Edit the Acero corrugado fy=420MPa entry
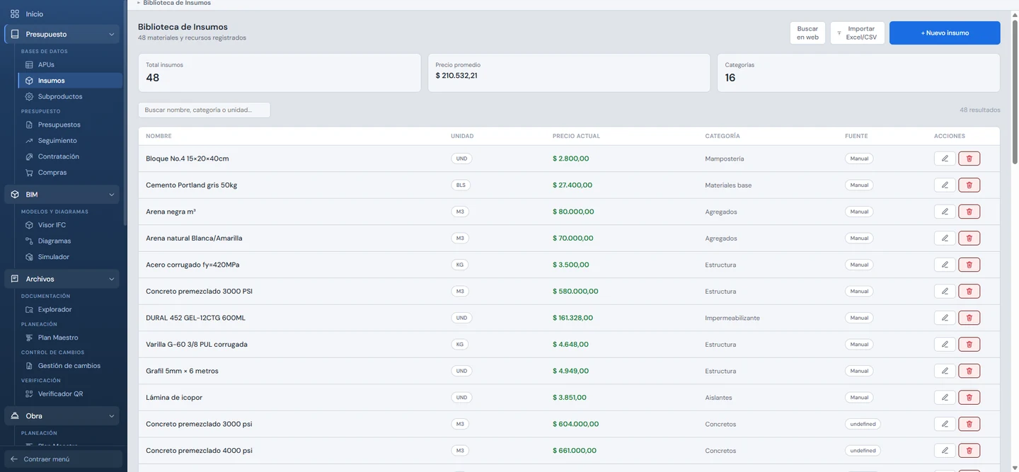This screenshot has height=472, width=1019. [945, 265]
